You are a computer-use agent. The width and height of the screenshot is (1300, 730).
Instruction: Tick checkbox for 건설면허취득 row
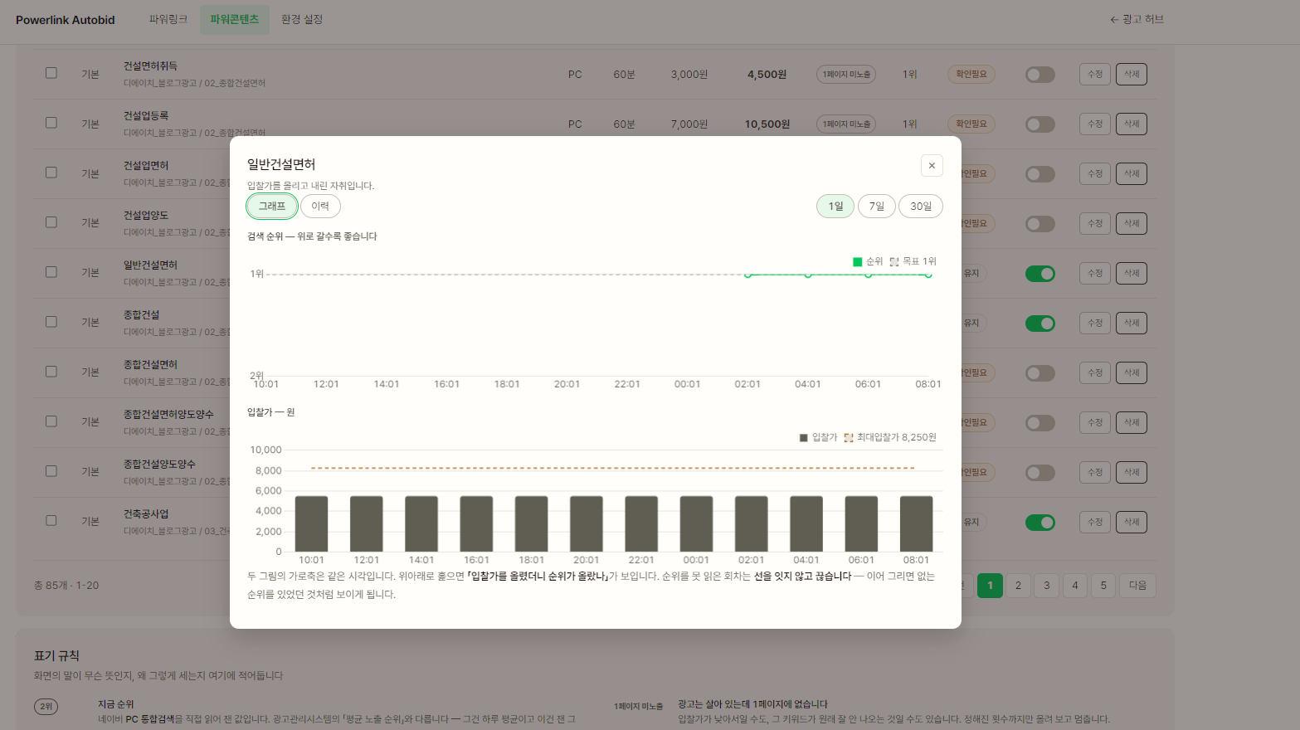point(51,73)
